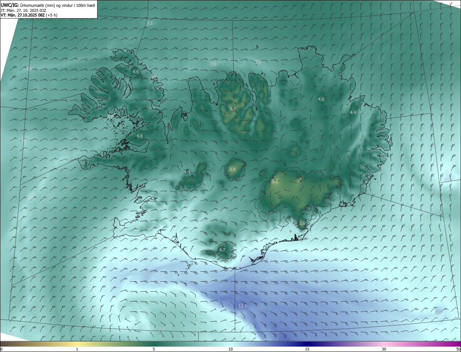
Task: Click the 4.6 value in the Westfjords
Action: pos(136,72)
